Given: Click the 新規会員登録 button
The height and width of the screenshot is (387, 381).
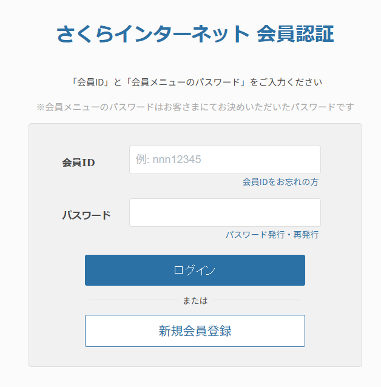Looking at the screenshot, I should coord(195,331).
